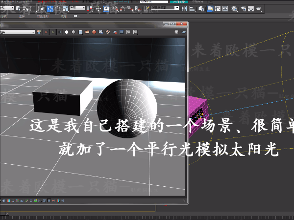Open the Material Editor from main toolbar
Viewport: 294px width, 220px height.
click(234, 9)
